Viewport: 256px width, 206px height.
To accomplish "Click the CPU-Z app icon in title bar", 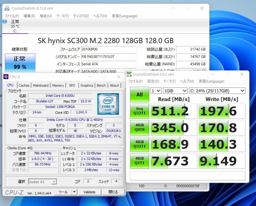I will tap(6, 77).
